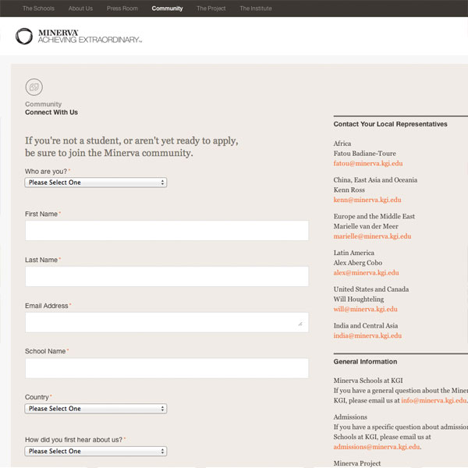Go to About Us menu
The image size is (468, 468).
tap(80, 9)
